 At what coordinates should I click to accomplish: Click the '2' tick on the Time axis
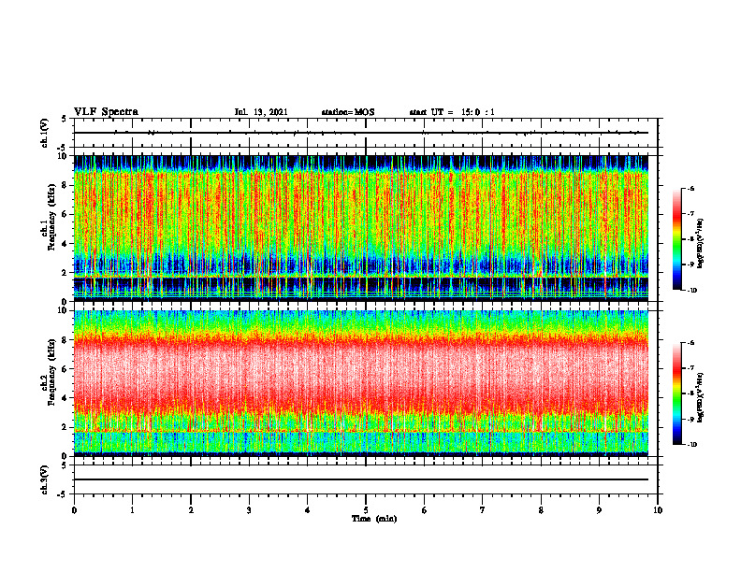coord(191,510)
